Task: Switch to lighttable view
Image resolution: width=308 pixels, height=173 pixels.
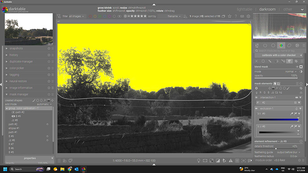Action: click(x=244, y=9)
